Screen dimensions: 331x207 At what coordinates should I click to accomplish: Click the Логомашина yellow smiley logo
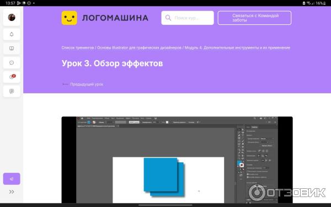(70, 18)
